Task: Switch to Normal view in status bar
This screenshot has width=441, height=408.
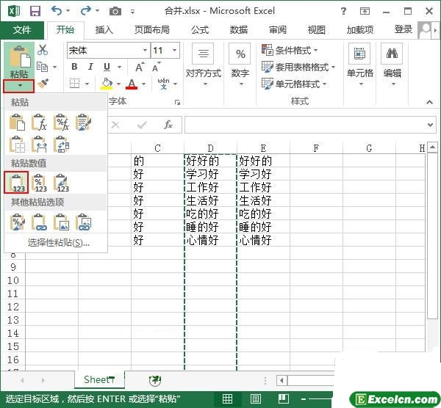Action: pos(227,398)
